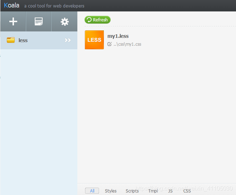The image size is (236, 195).
Task: Click the Koala logo in title bar
Action: coord(11,5)
